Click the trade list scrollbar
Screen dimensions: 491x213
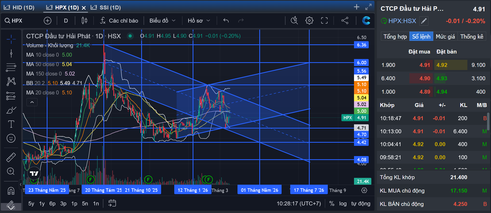pyautogui.click(x=488, y=121)
